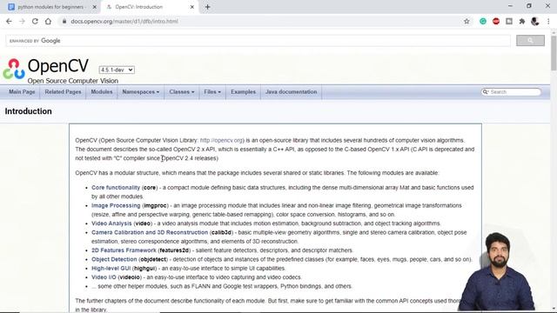Open Chrome's three-dot menu
This screenshot has width=557, height=313.
(x=548, y=21)
